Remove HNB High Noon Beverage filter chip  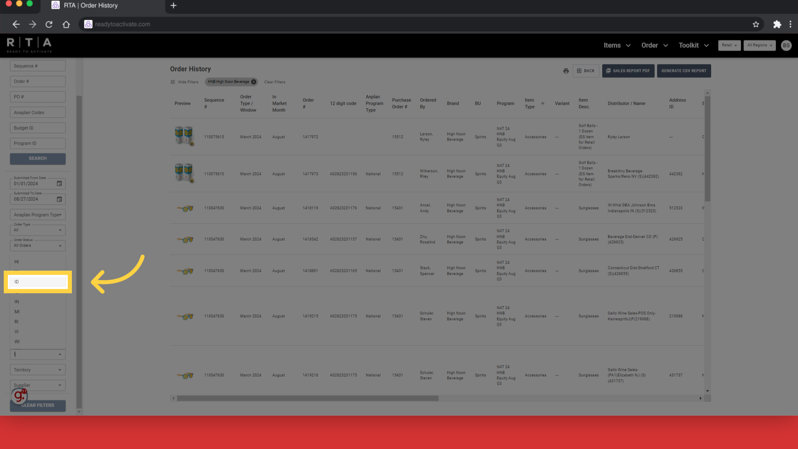tap(254, 82)
